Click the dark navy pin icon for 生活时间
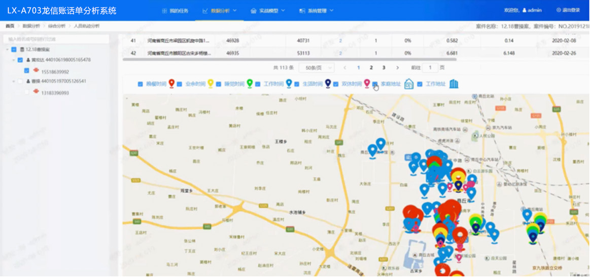Image resolution: width=590 pixels, height=277 pixels. [328, 84]
